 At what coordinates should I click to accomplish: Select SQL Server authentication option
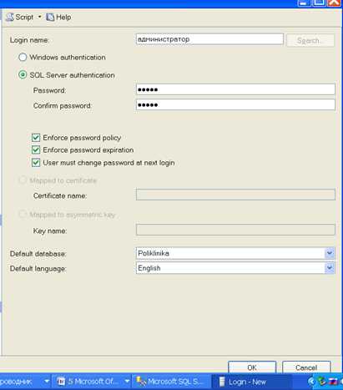tap(23, 75)
